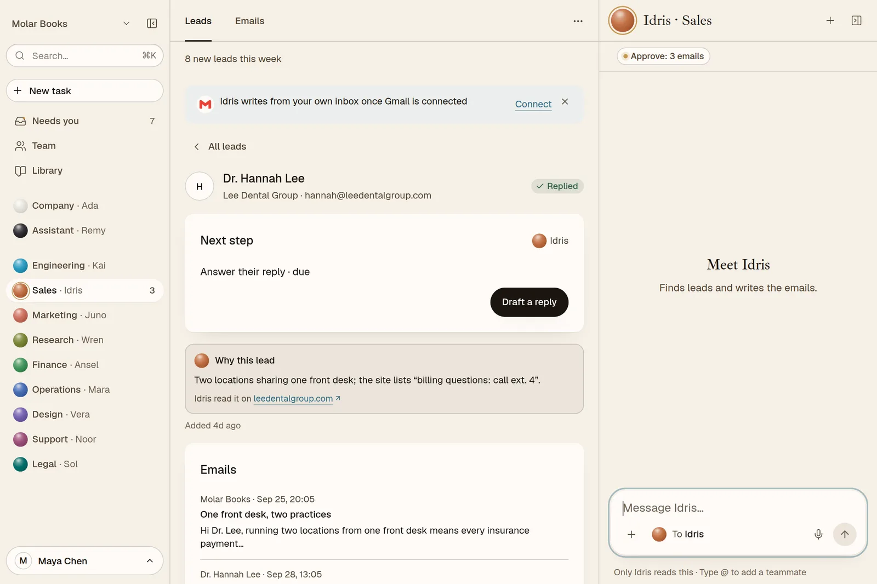The image size is (877, 584).
Task: Expand the Molar Books workspace dropdown
Action: pos(71,24)
